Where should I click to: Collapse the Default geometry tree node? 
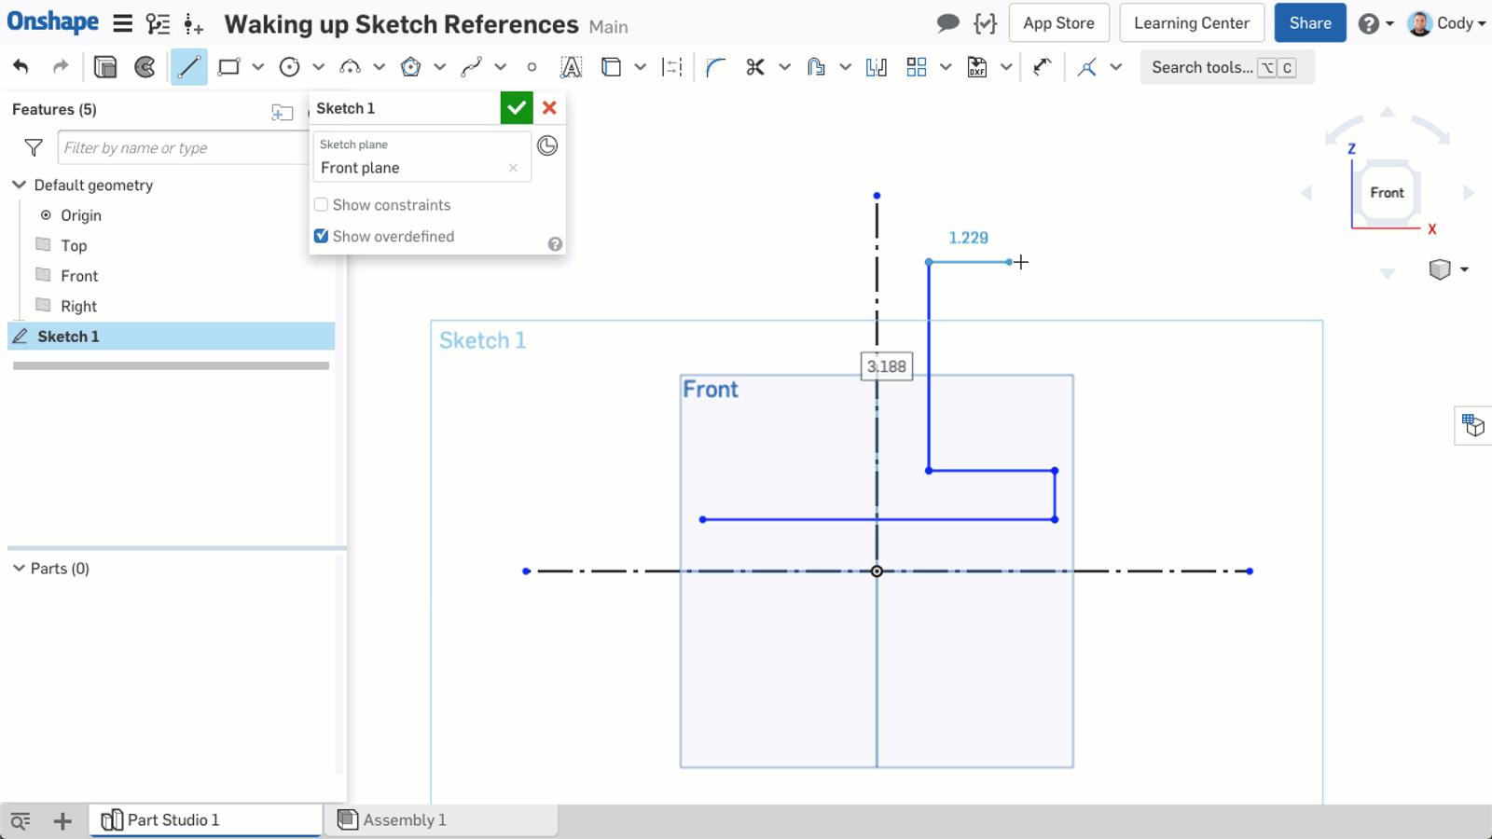[19, 185]
